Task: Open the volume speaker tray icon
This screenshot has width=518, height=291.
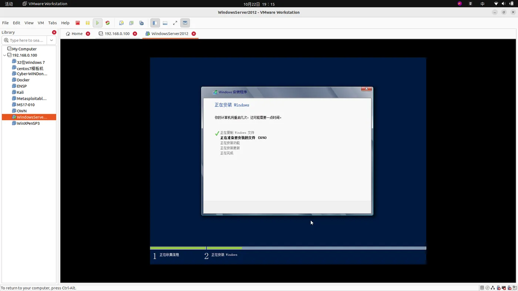Action: [x=504, y=4]
